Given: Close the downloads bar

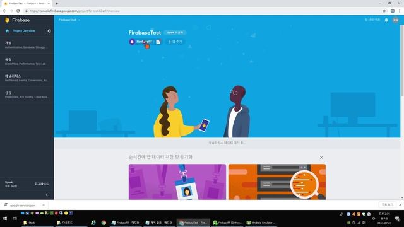Looking at the screenshot, I should (400, 205).
